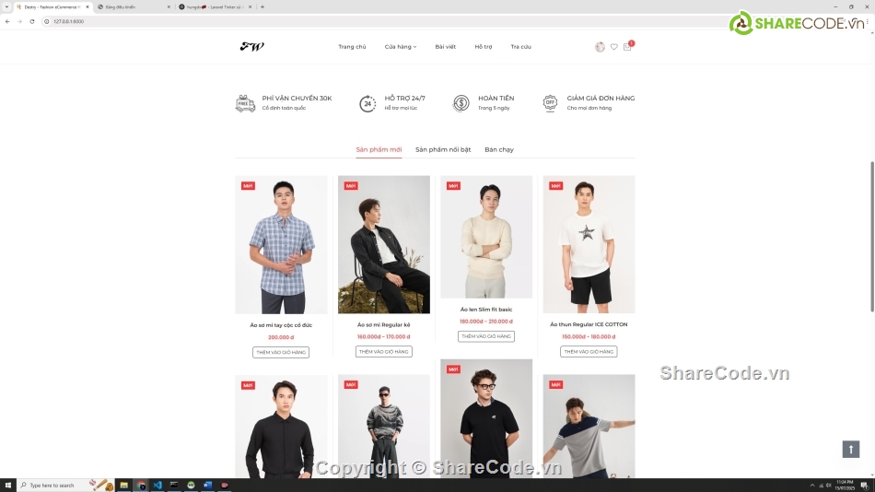Click Chrome icon in taskbar
Screen dimensions: 875x492
141,486
